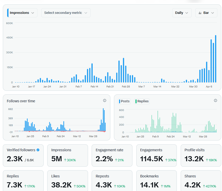This screenshot has height=191, width=222.
Task: Select the Bookmarks 14.1K card
Action: [x=157, y=181]
